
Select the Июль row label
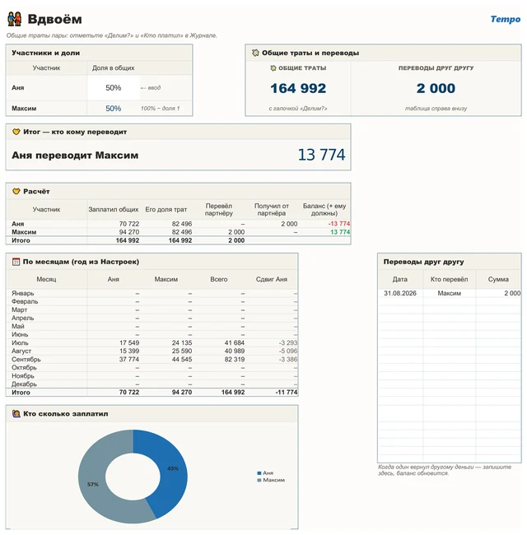[20, 343]
